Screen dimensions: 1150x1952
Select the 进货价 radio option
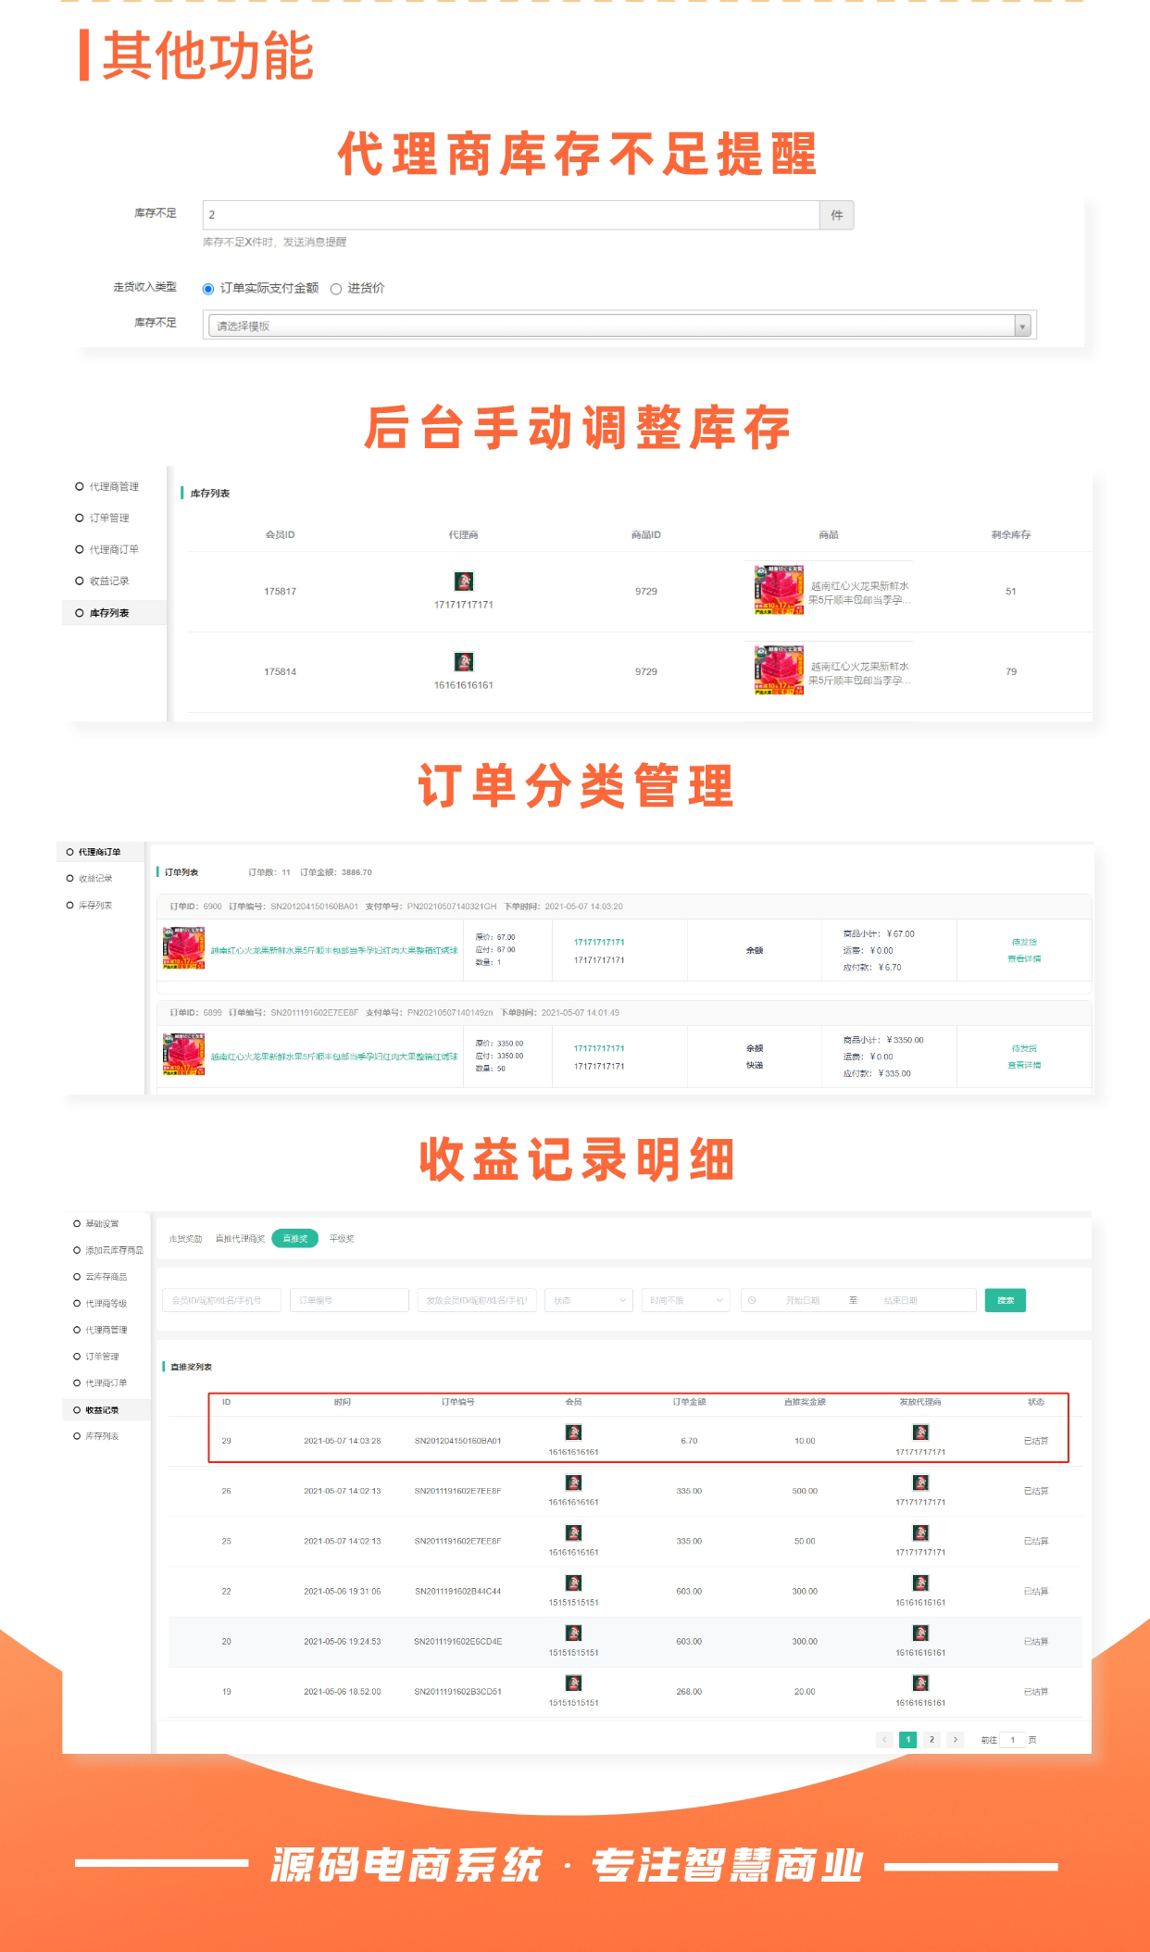point(336,289)
